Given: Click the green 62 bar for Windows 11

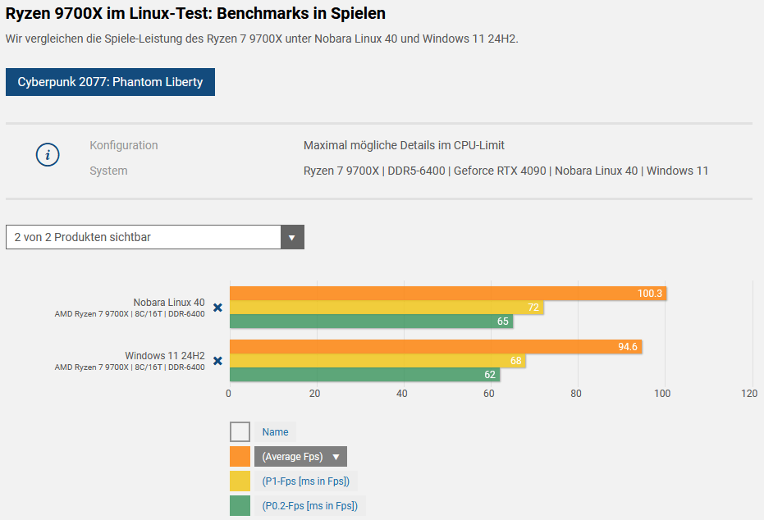Looking at the screenshot, I should (x=364, y=375).
